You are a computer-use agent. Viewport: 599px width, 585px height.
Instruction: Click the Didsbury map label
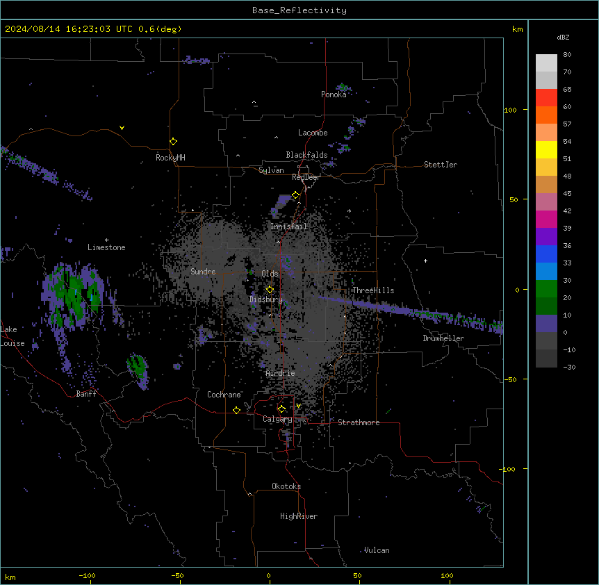click(265, 299)
